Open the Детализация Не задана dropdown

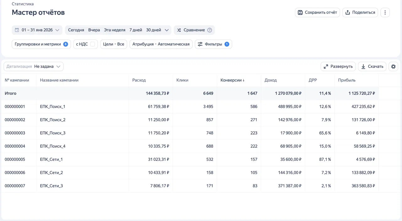tap(34, 66)
